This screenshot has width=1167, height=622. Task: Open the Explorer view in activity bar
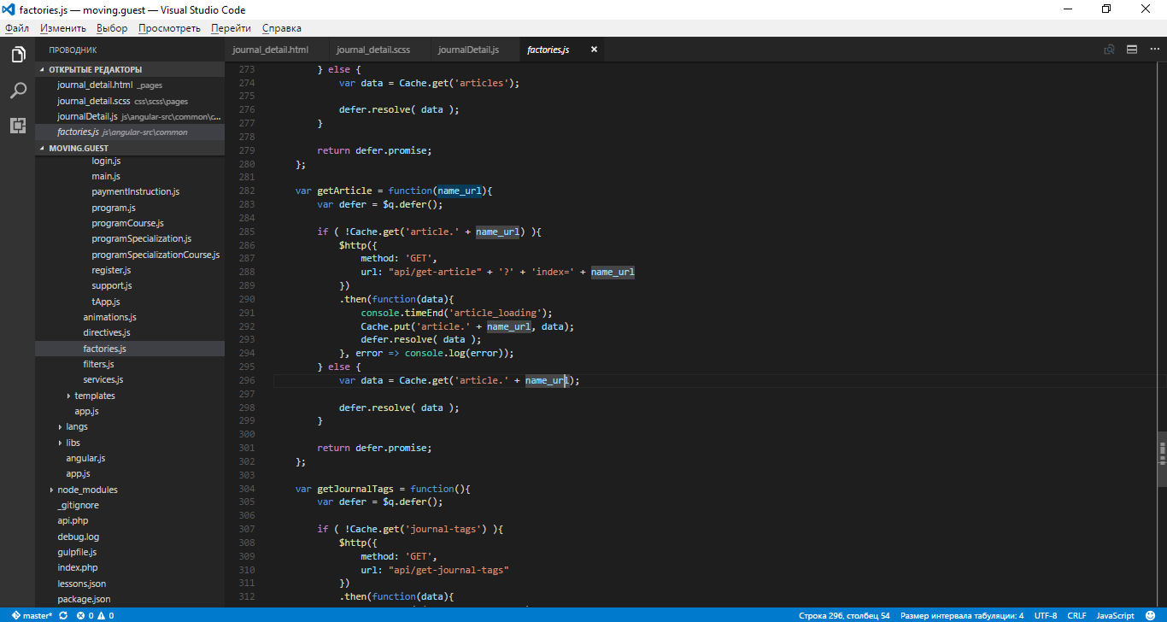(x=17, y=55)
